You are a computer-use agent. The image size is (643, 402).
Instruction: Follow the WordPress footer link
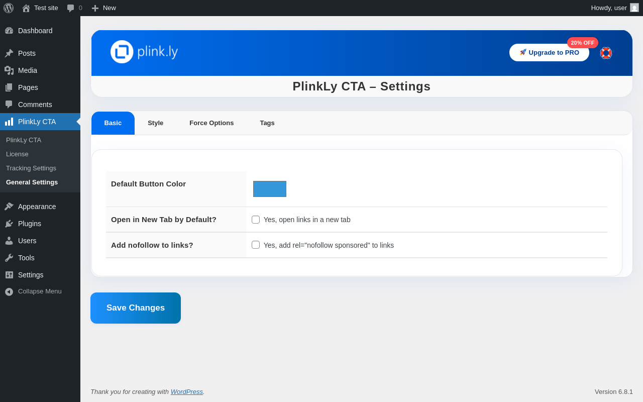pyautogui.click(x=187, y=391)
